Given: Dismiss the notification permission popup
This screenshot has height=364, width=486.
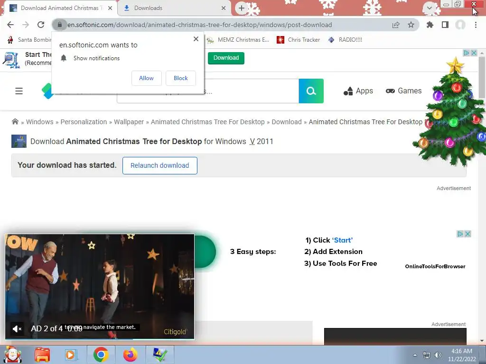Looking at the screenshot, I should pyautogui.click(x=196, y=39).
